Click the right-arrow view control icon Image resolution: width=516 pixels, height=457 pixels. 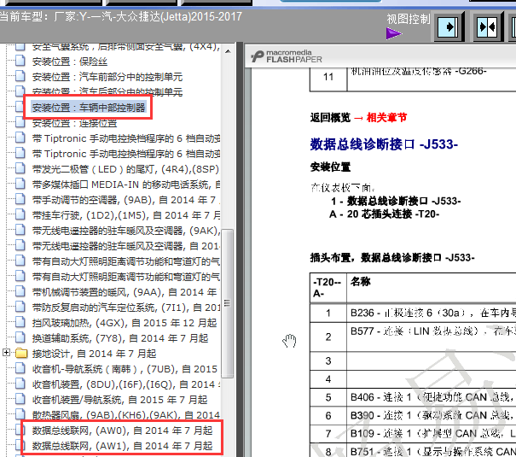pyautogui.click(x=449, y=26)
